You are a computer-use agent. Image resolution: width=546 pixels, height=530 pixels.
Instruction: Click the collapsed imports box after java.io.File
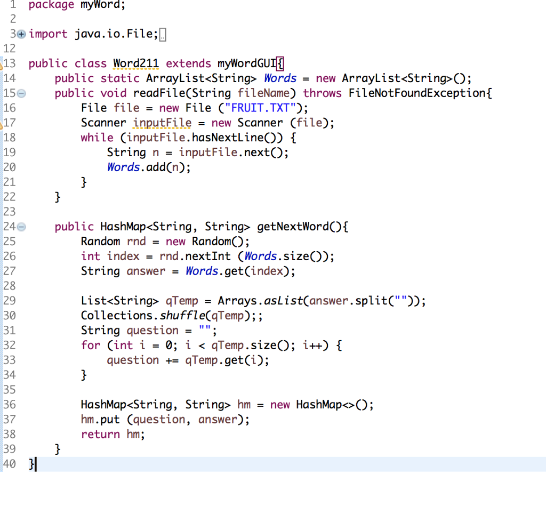(x=162, y=33)
